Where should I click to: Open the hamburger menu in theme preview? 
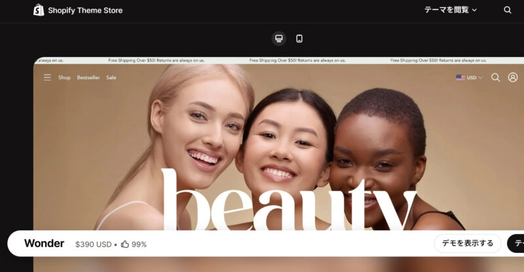tap(47, 77)
